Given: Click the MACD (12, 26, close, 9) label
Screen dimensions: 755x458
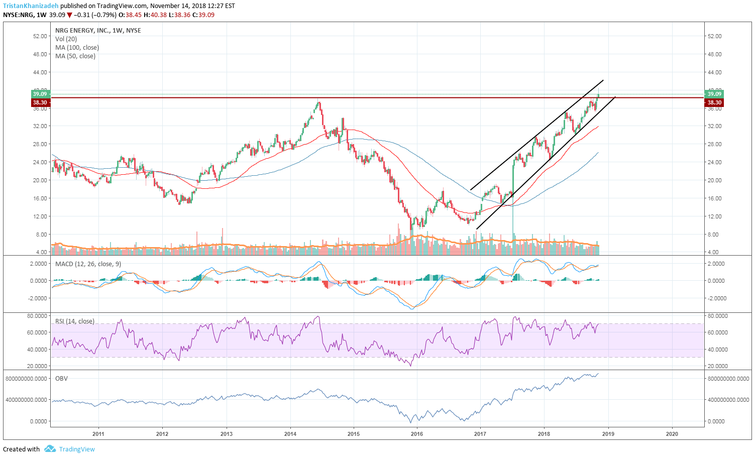Looking at the screenshot, I should 88,264.
